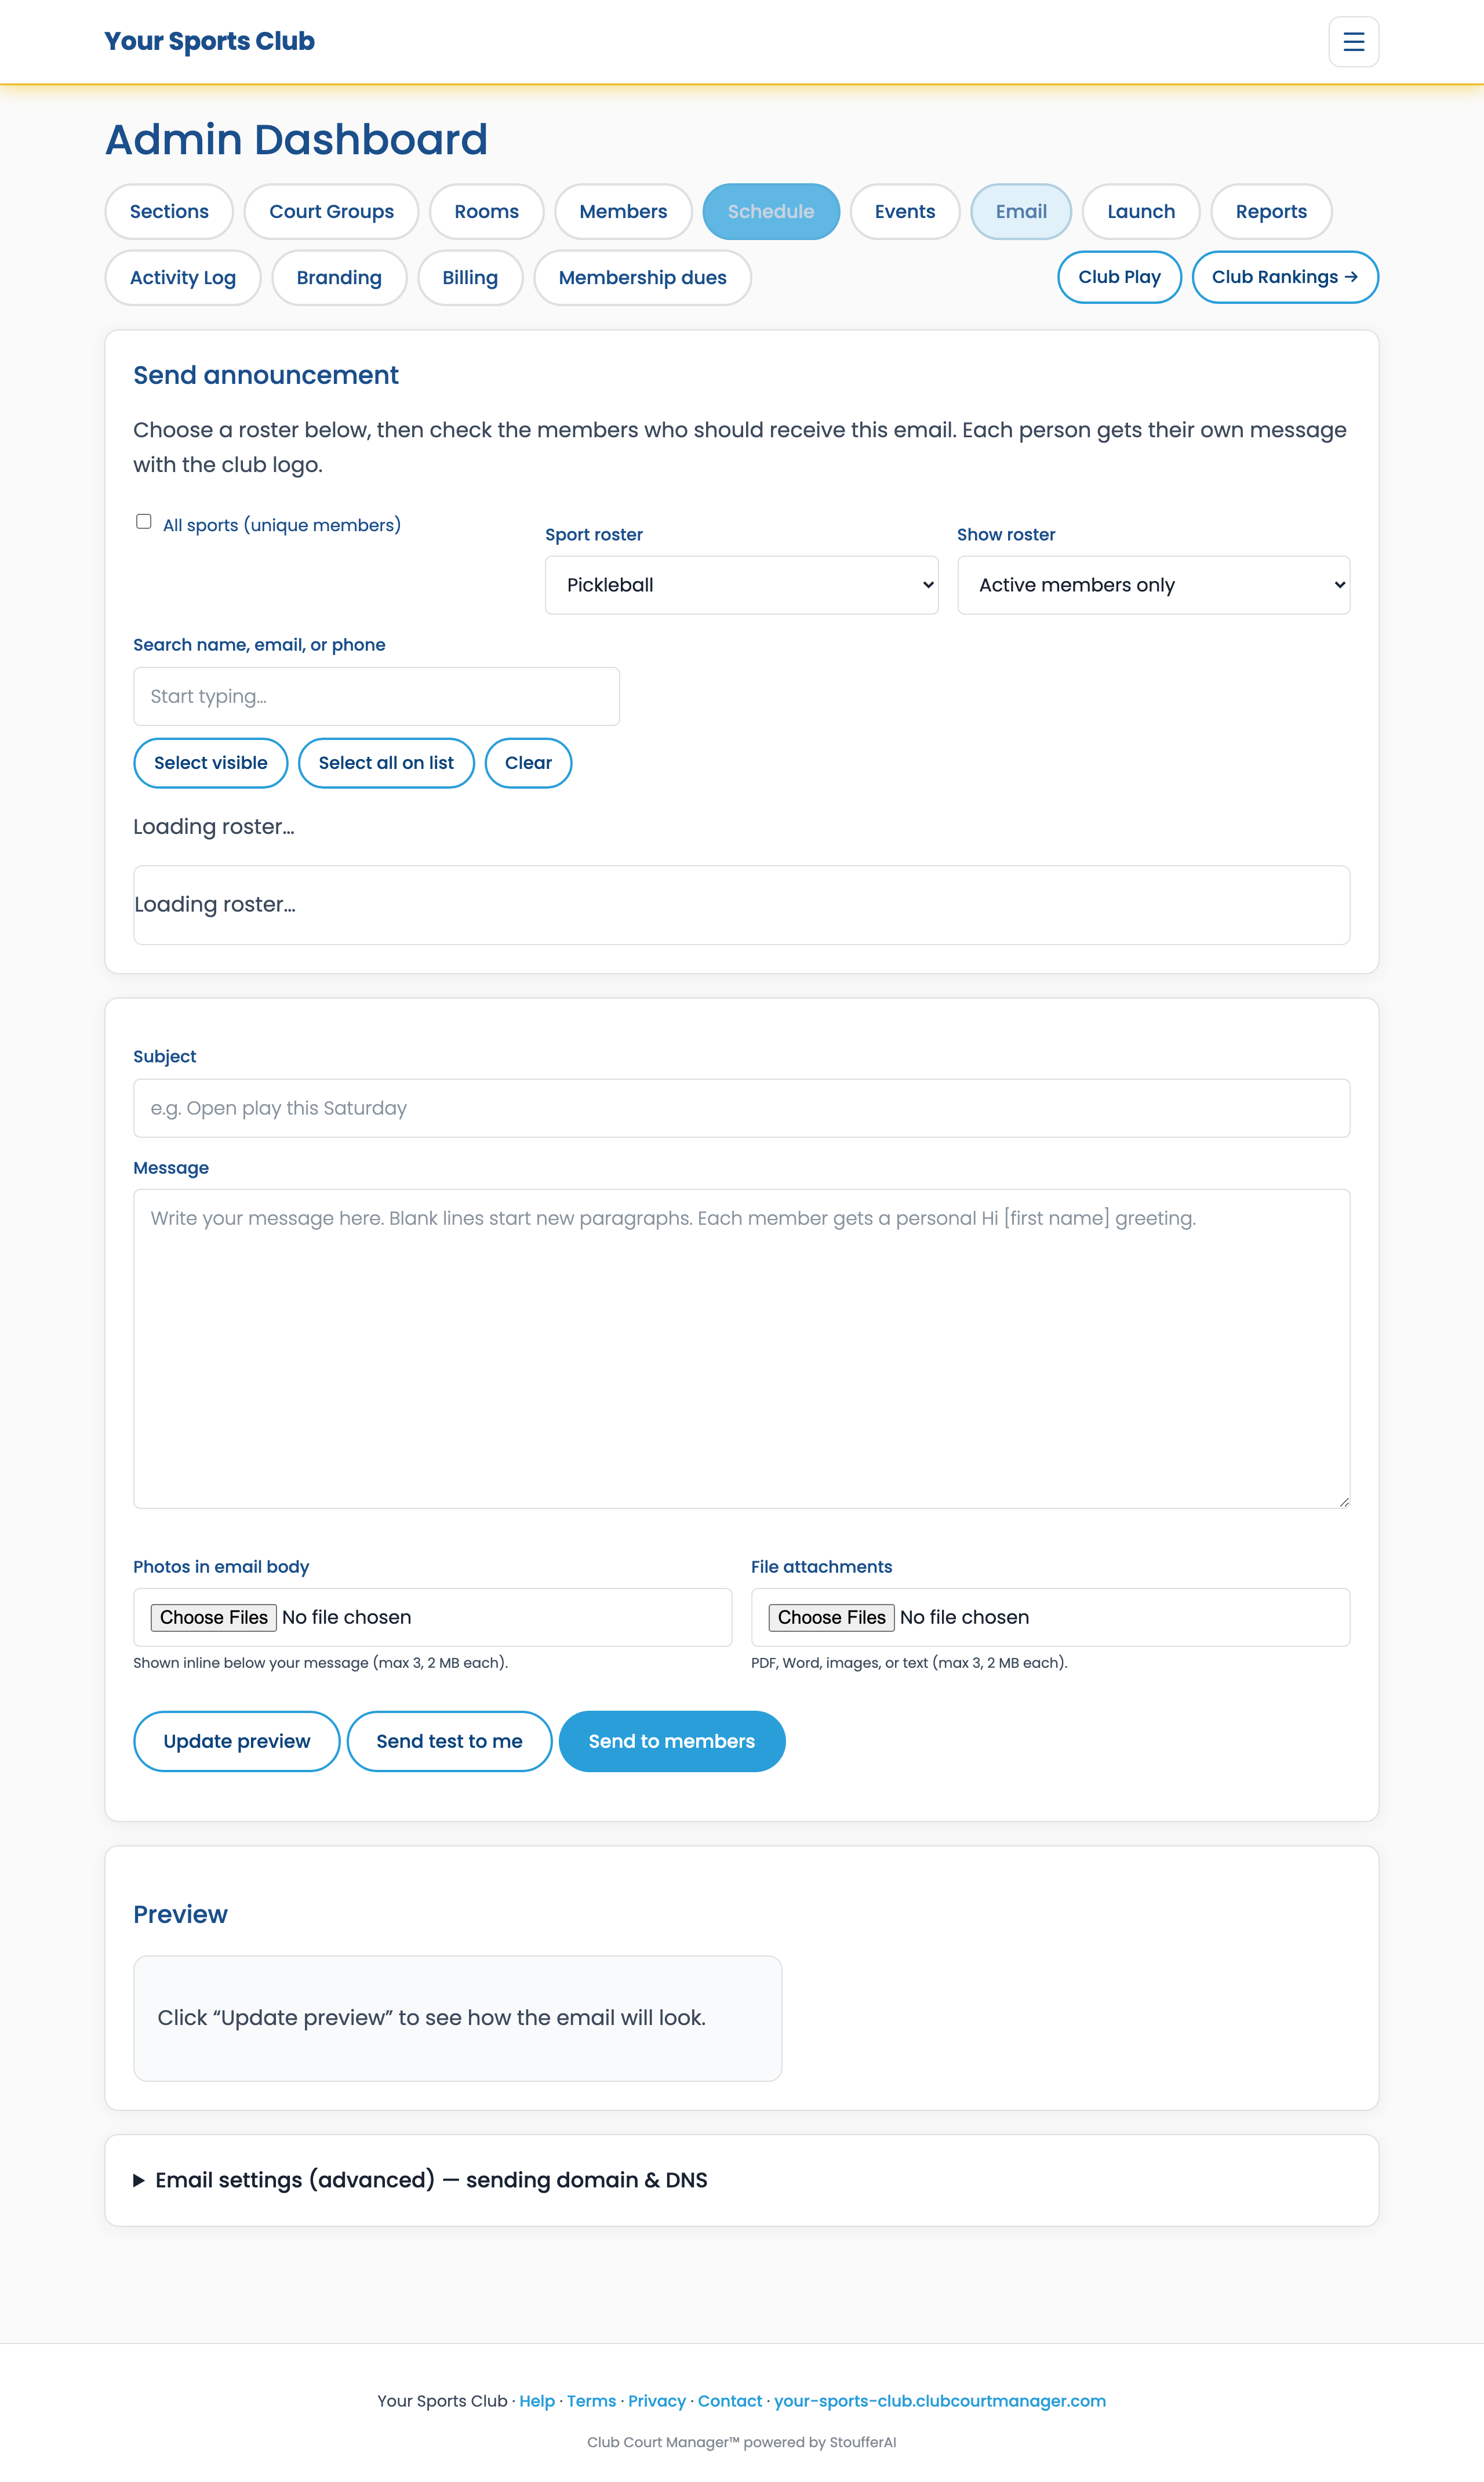Click the Update preview button
Viewport: 1484px width, 2482px height.
(237, 1741)
